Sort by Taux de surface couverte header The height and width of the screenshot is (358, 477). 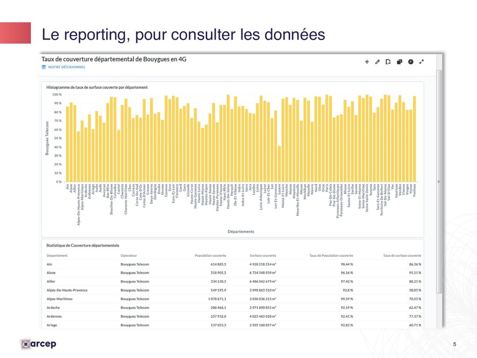pyautogui.click(x=402, y=255)
